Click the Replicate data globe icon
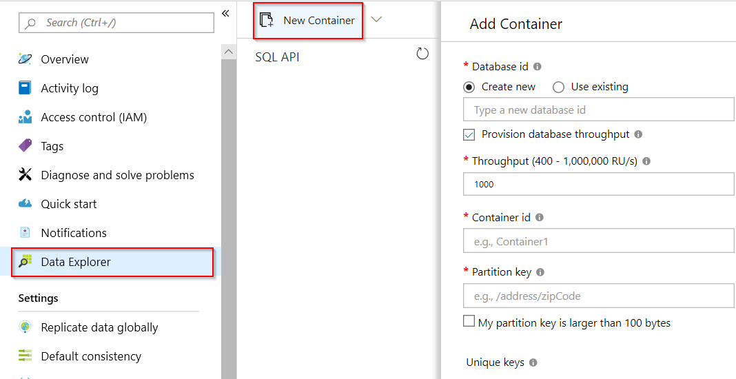The height and width of the screenshot is (379, 736). 25,327
